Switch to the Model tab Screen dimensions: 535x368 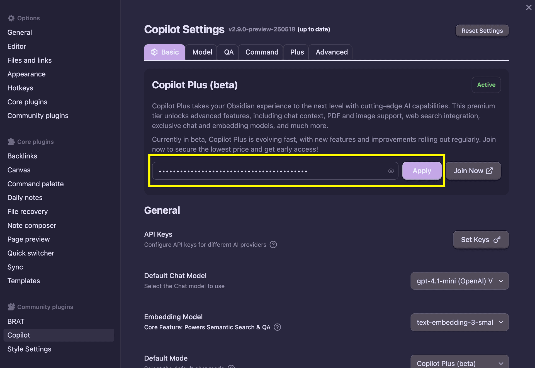[202, 52]
